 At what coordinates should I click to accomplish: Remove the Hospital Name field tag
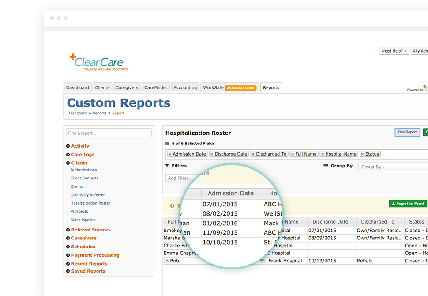click(x=323, y=154)
